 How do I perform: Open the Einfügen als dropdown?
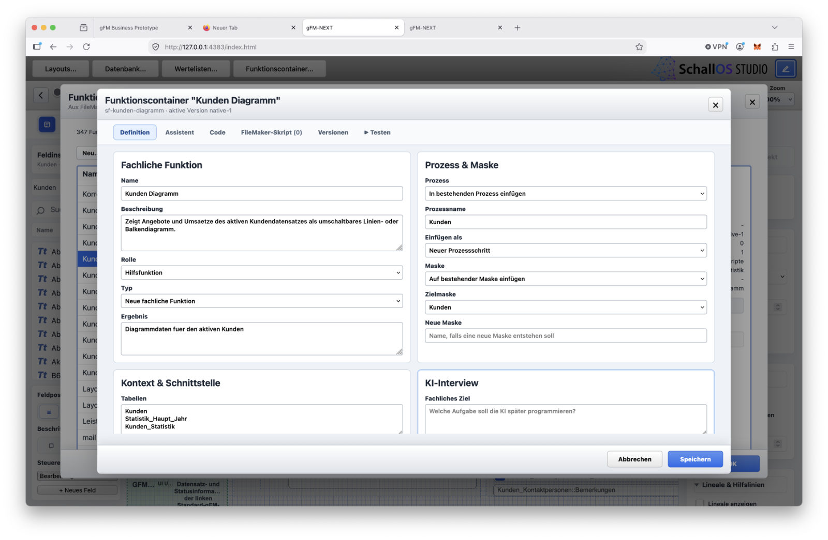click(x=566, y=250)
